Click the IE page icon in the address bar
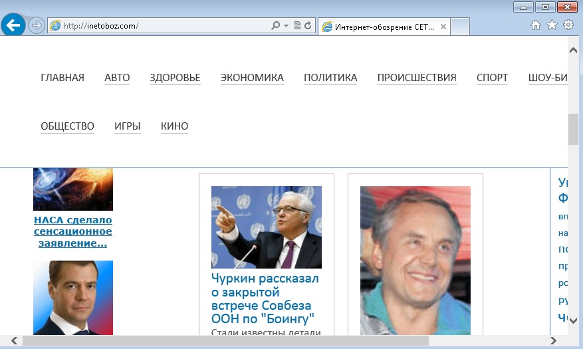The image size is (583, 349). point(55,26)
